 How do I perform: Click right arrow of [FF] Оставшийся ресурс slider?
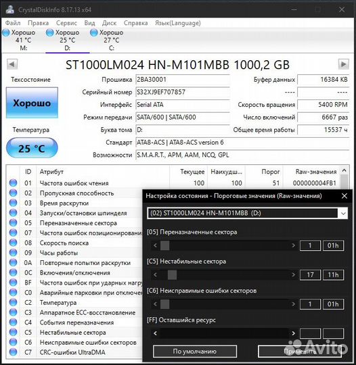[x=293, y=333]
